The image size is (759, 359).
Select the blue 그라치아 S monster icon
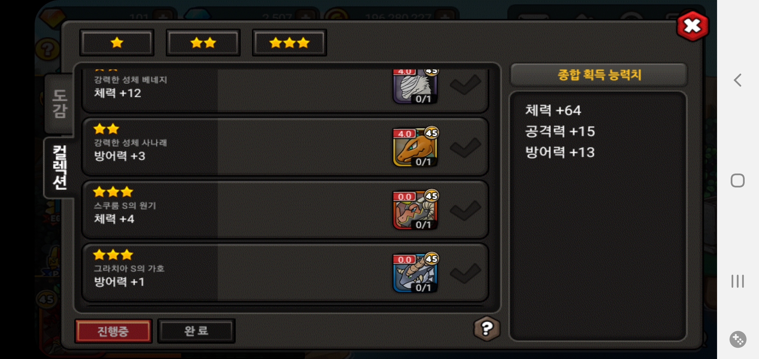pyautogui.click(x=415, y=273)
